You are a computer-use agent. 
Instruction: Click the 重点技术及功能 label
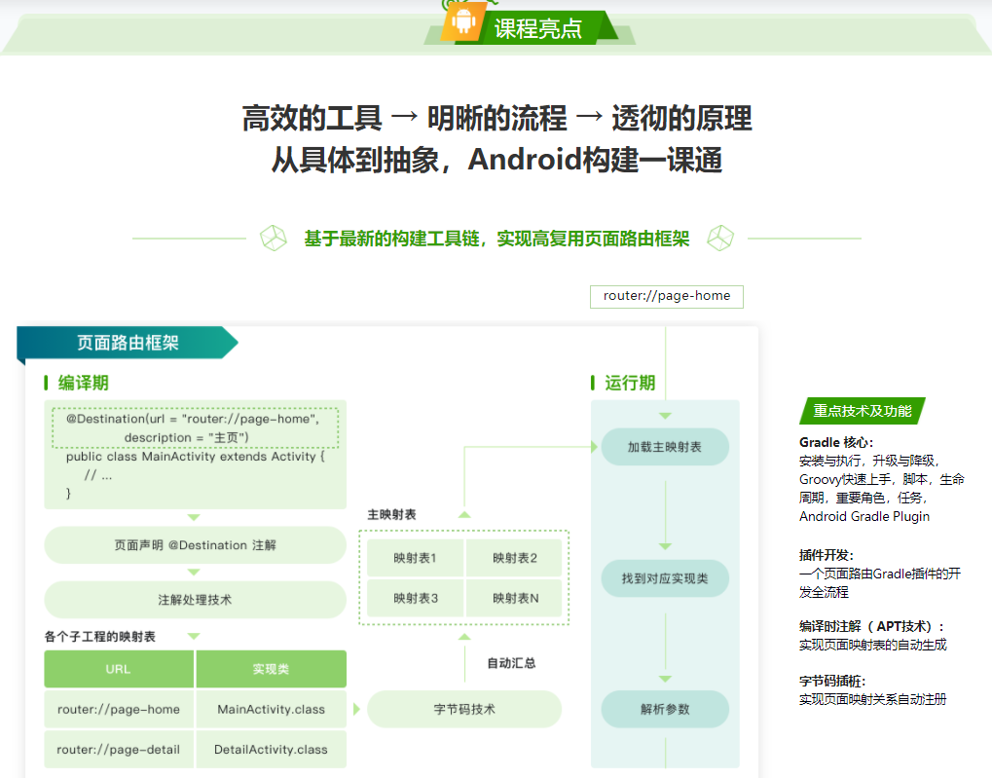coord(863,411)
